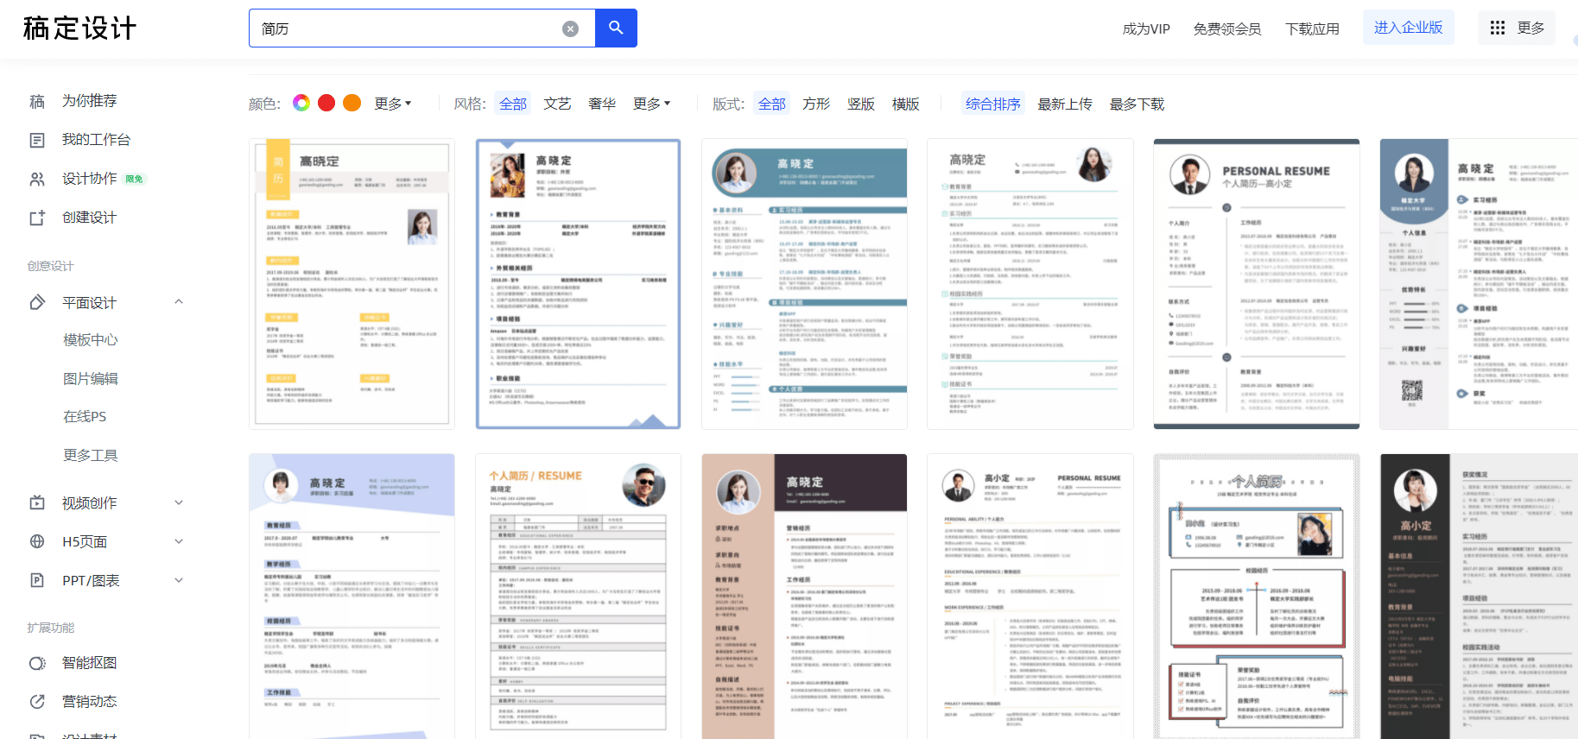Image resolution: width=1578 pixels, height=739 pixels.
Task: Click 免费领会员 link
Action: [x=1227, y=28]
